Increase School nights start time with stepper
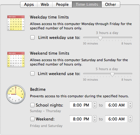The image size is (140, 135). (x=95, y=103)
